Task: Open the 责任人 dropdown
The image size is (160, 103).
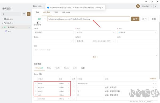Action: point(54,41)
